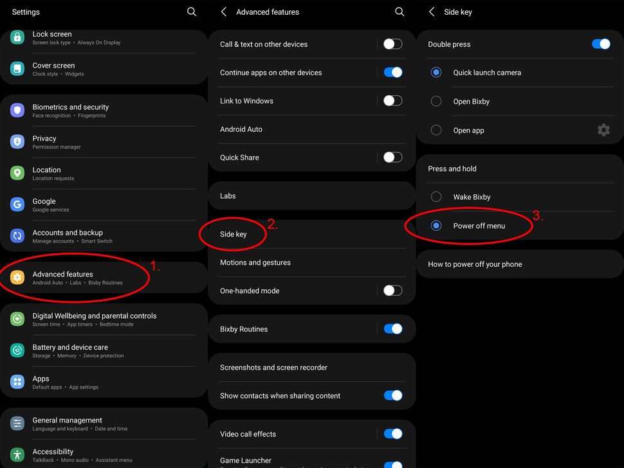Click the search icon in the Settings header
Screen dimensions: 624x468
point(191,12)
